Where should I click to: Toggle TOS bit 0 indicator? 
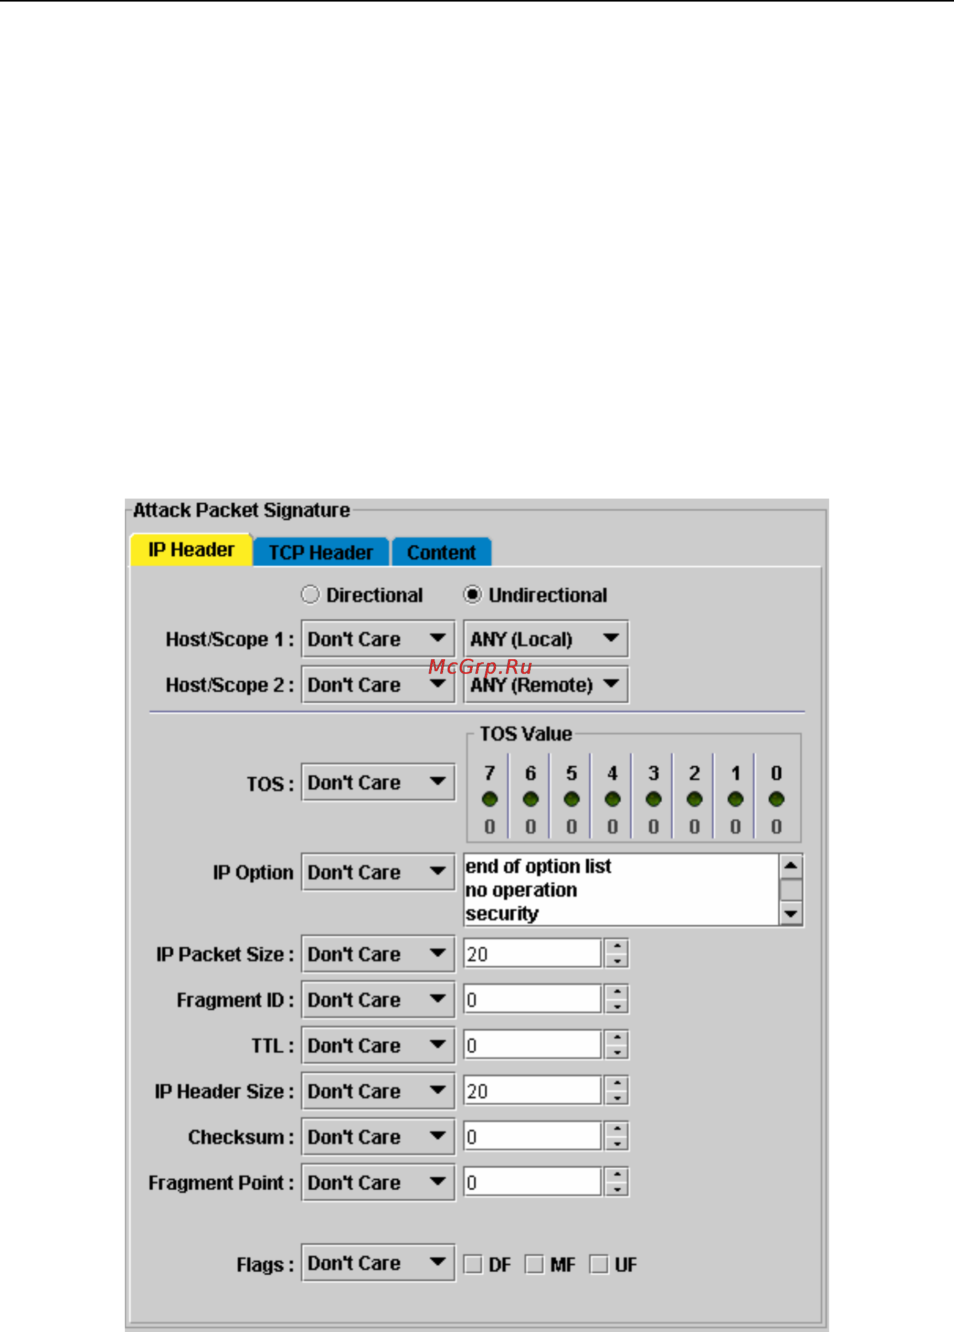(776, 799)
